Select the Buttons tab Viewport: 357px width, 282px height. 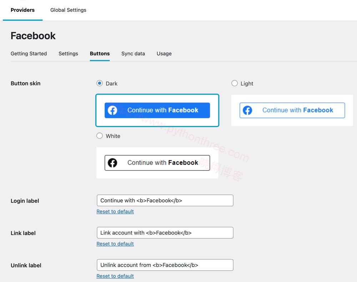100,53
